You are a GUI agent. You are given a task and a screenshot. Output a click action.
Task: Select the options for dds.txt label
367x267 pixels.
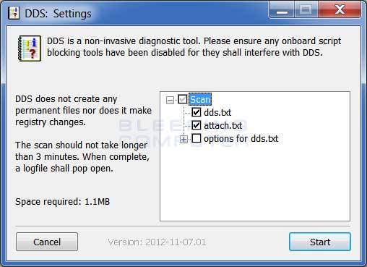tap(241, 138)
